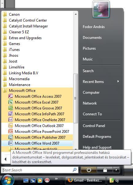Click Connect To

pos(92,114)
